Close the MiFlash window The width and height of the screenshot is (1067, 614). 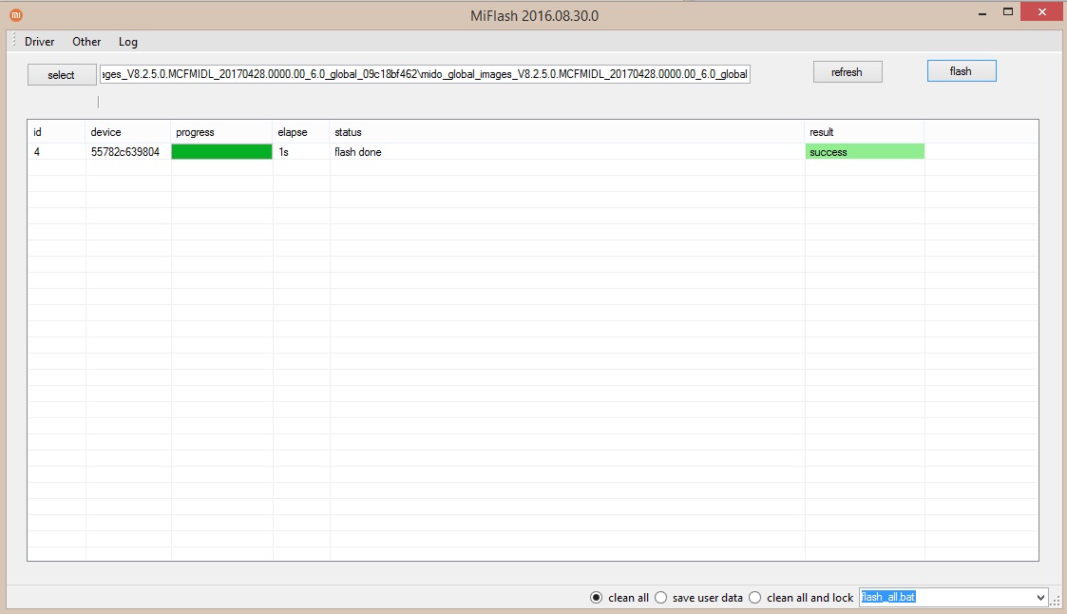[x=1042, y=11]
